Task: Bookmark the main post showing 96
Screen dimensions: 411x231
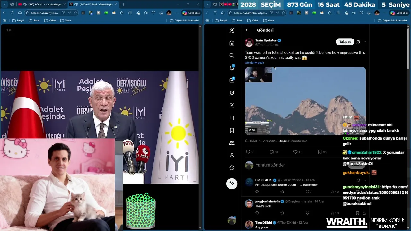Action: click(320, 152)
